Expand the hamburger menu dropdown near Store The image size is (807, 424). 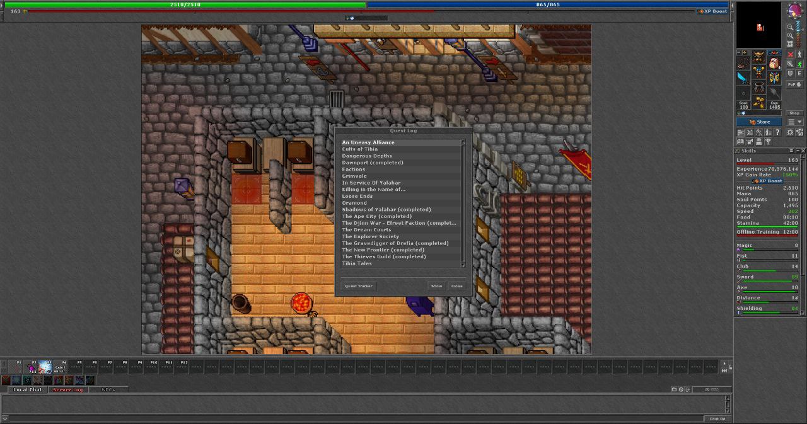click(794, 122)
